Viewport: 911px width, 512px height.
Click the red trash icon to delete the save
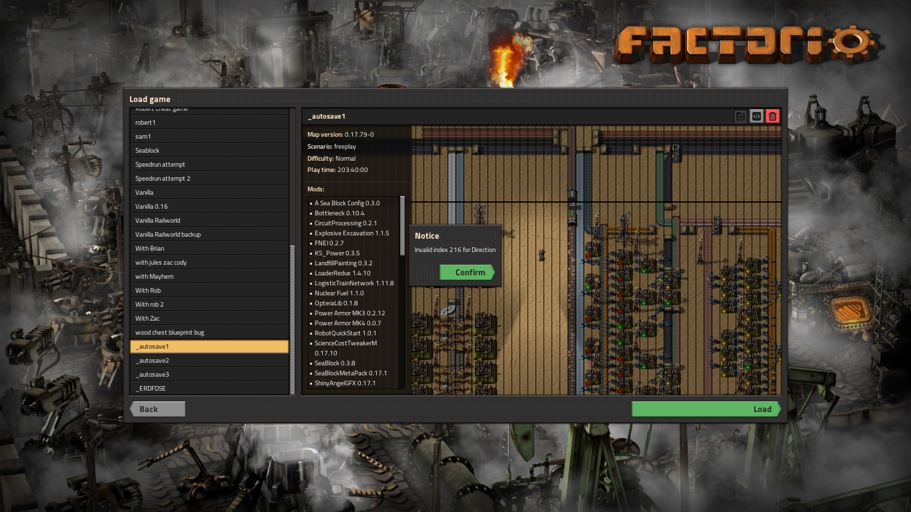[772, 117]
